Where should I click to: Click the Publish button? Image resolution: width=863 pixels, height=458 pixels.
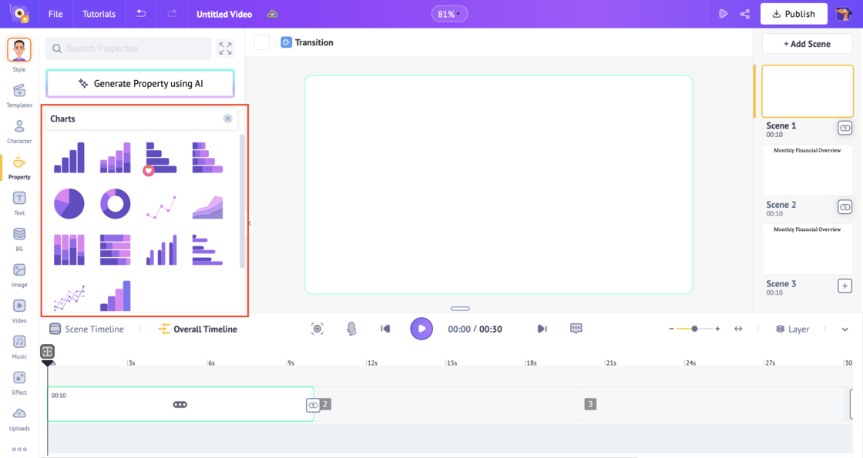click(793, 14)
